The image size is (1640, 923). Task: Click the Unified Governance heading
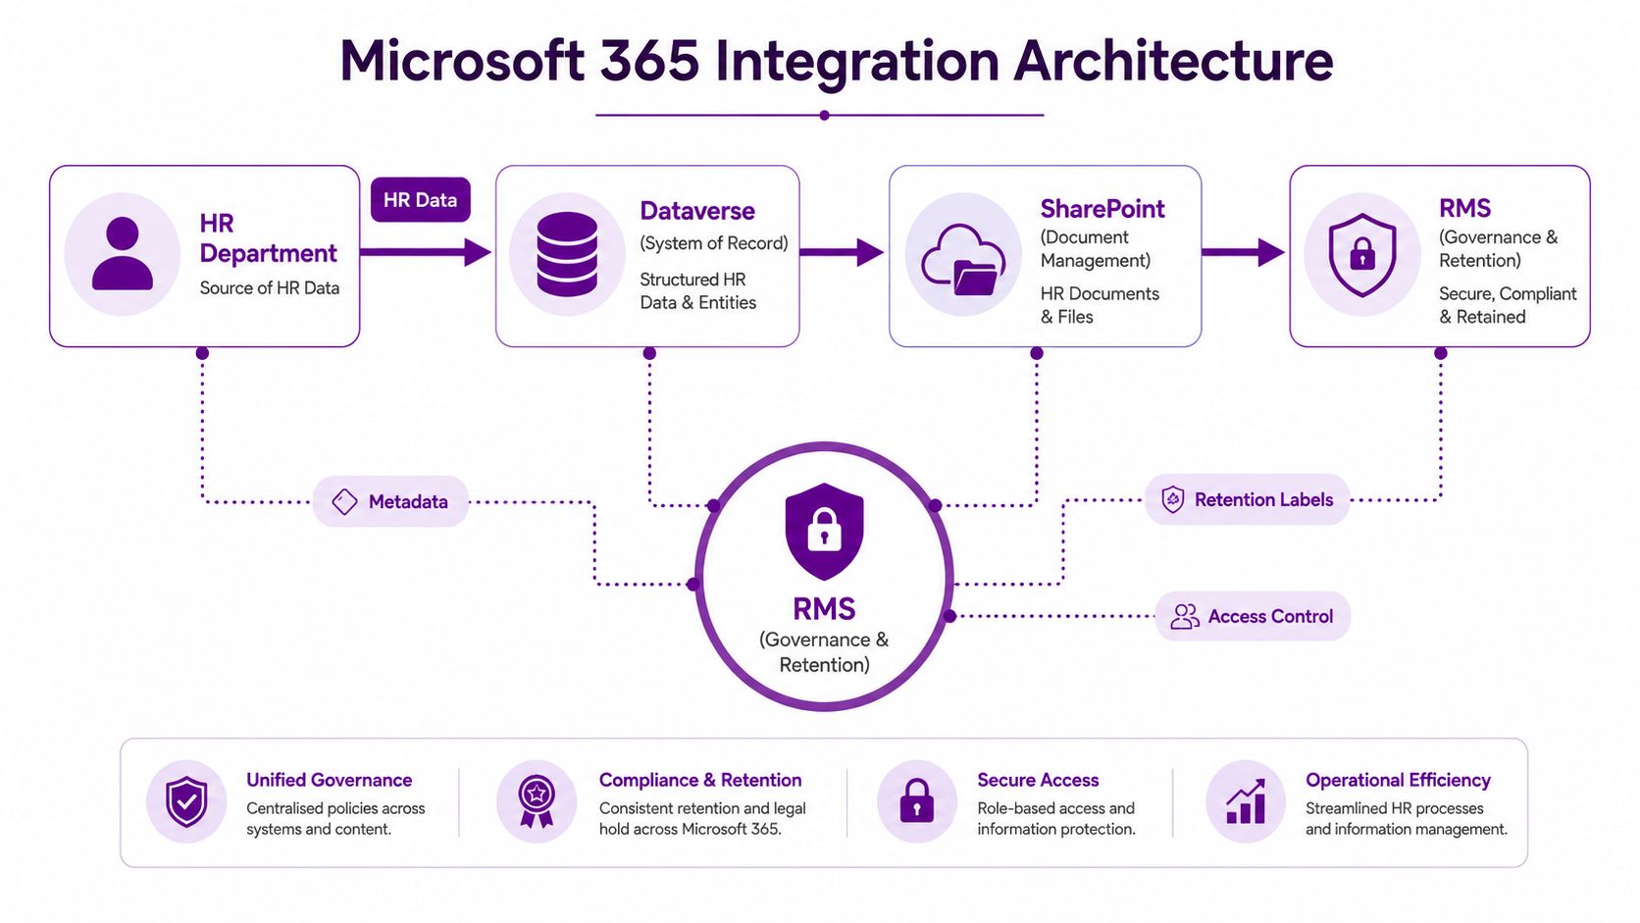[x=329, y=780]
